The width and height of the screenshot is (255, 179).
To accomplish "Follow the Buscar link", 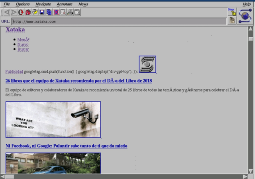I will tap(23, 49).
